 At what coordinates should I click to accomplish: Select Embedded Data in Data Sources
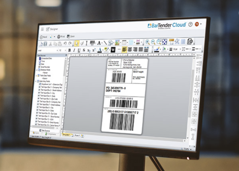click(45, 58)
